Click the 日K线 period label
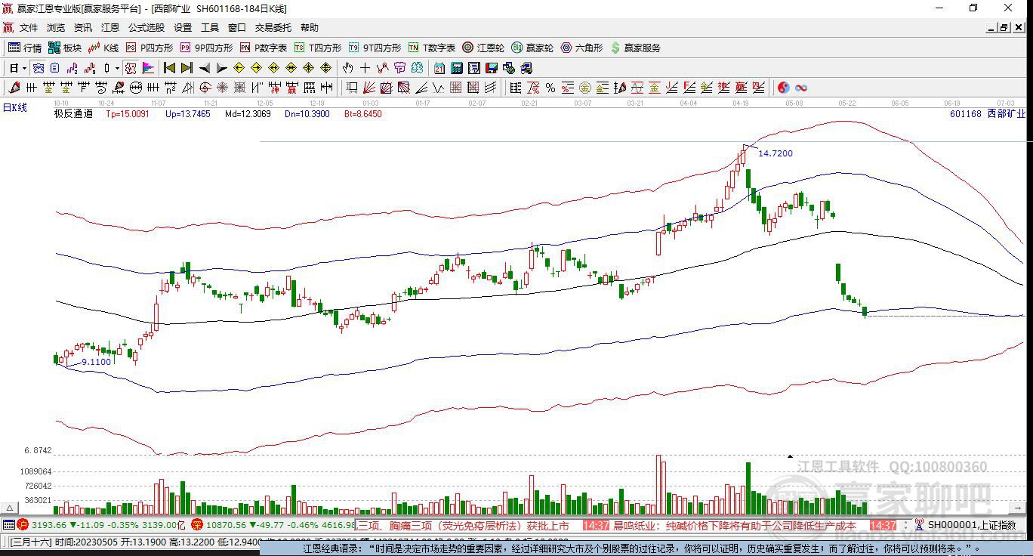Image resolution: width=1033 pixels, height=556 pixels. click(x=15, y=107)
